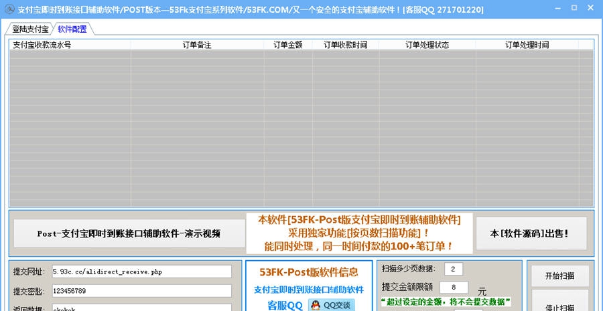Minimize the 53FK software window

click(x=557, y=7)
